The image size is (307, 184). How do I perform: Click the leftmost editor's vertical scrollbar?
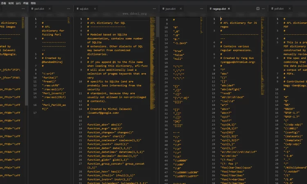[x=27, y=61]
